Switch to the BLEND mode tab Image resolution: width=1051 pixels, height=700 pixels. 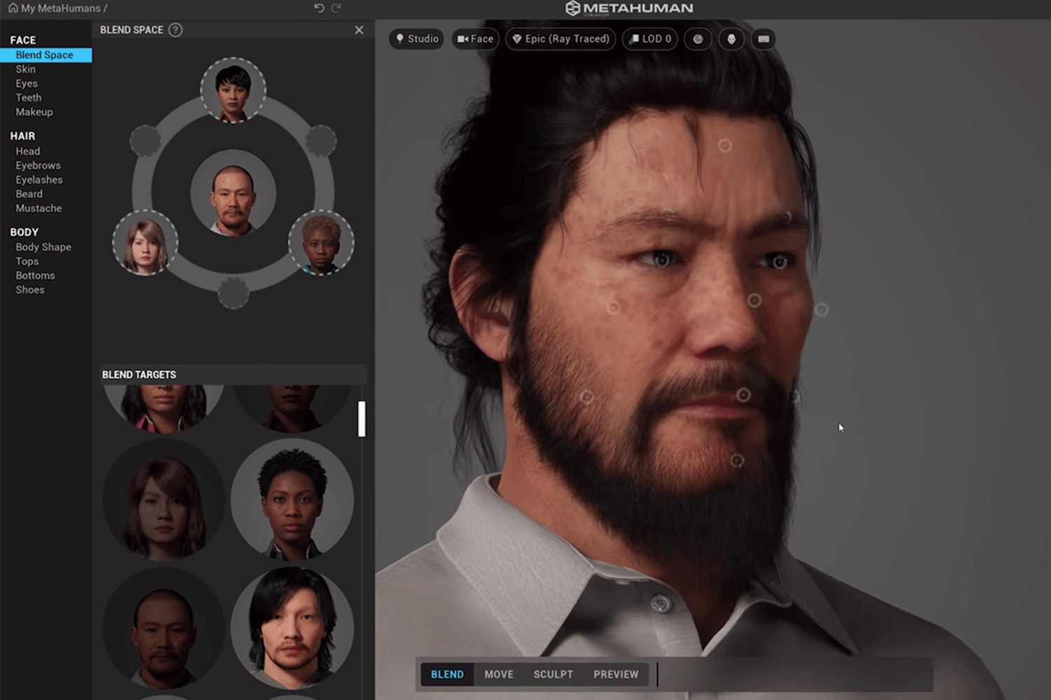[447, 674]
